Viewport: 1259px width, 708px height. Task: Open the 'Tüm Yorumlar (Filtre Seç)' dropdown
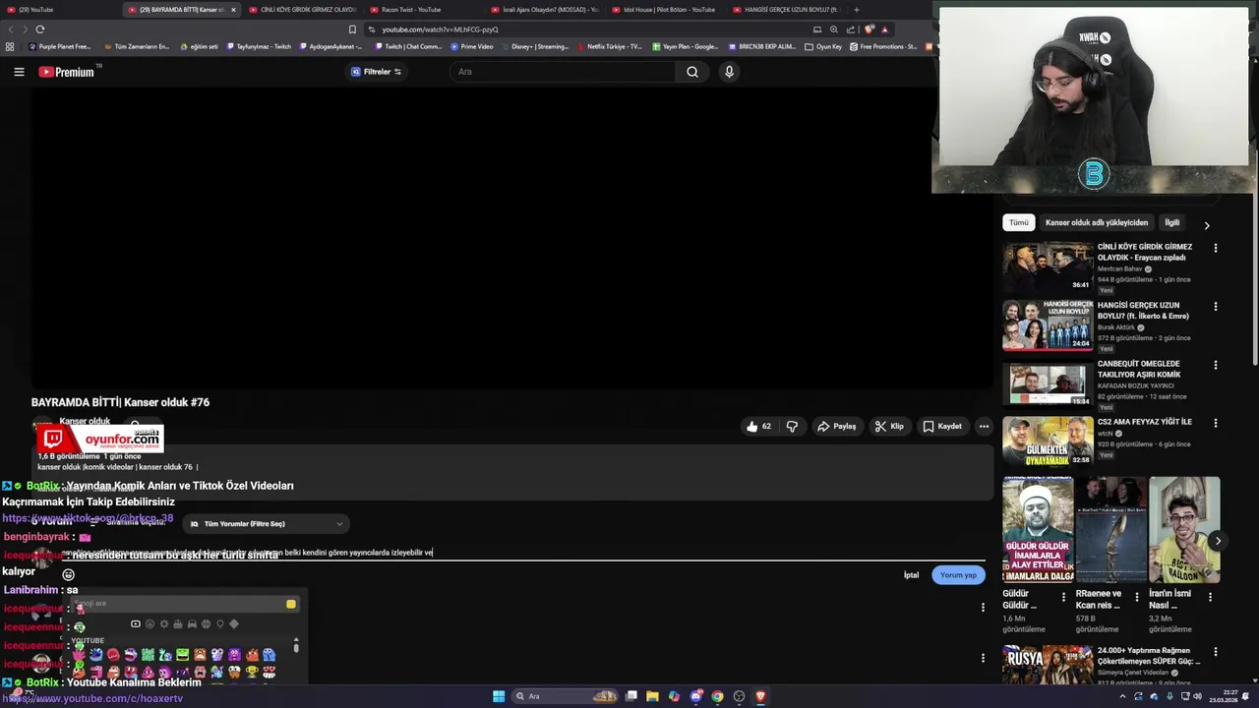coord(267,524)
